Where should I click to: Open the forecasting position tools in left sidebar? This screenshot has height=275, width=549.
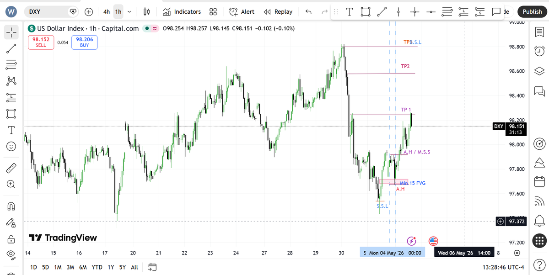tap(12, 97)
